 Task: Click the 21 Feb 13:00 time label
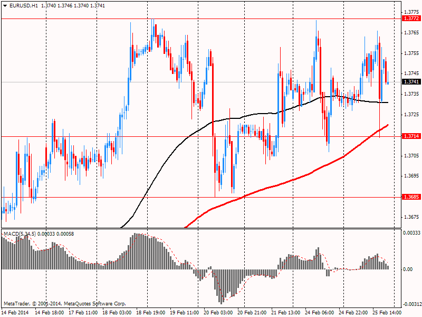click(x=286, y=313)
